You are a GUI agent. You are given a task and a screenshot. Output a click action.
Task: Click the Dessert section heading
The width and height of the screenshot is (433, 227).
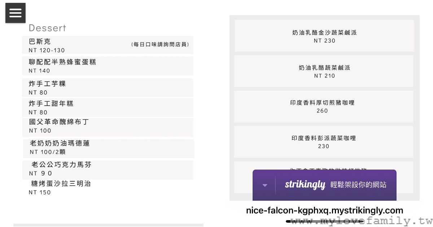[47, 28]
